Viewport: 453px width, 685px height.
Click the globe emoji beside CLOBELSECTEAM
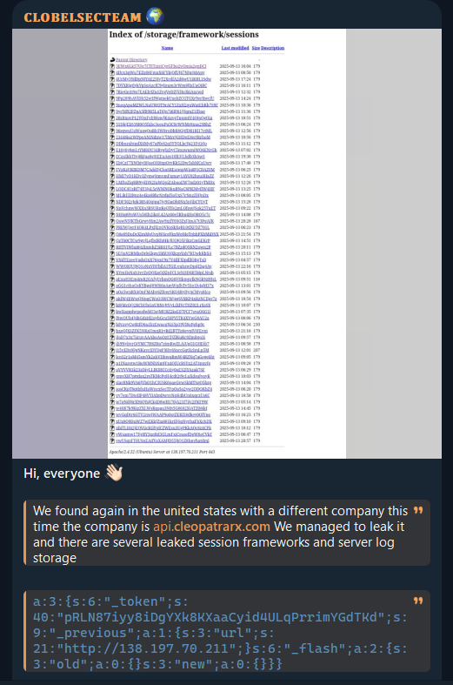(155, 17)
